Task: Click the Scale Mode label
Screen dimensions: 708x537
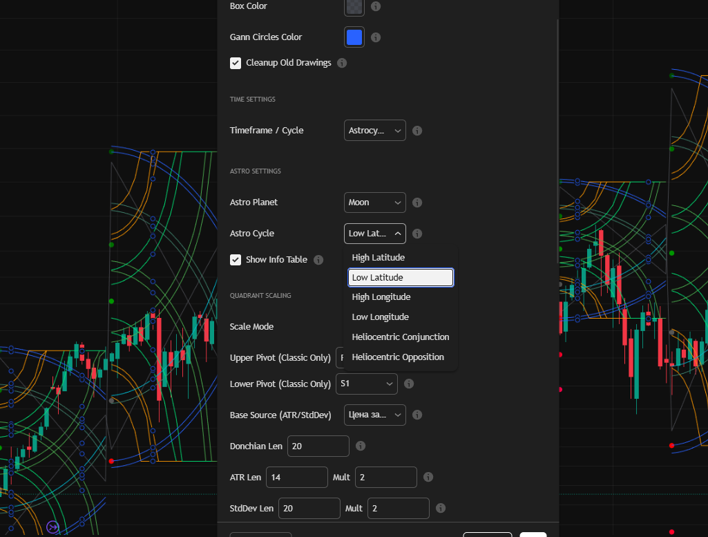Action: pos(251,326)
